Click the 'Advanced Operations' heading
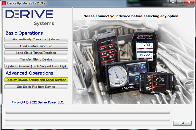Image resolution: width=196 pixels, height=130 pixels. coord(30,73)
